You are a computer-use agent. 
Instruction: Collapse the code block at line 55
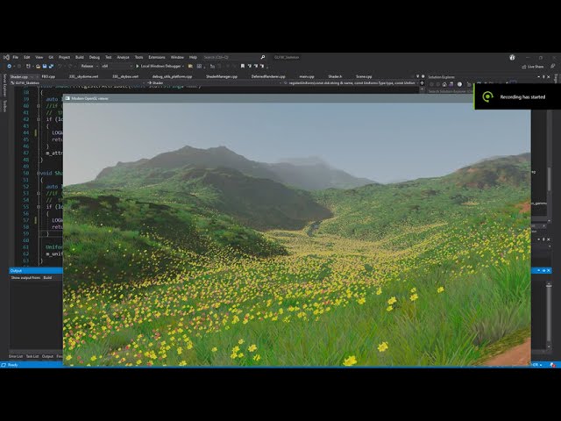coord(39,207)
